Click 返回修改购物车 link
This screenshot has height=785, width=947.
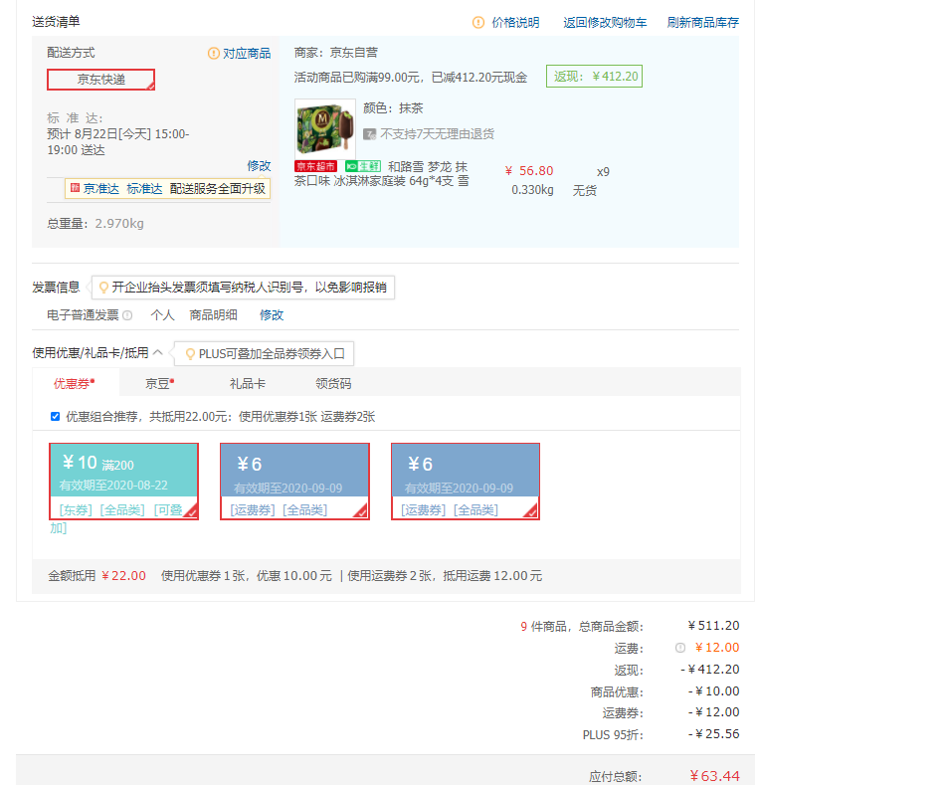click(605, 22)
